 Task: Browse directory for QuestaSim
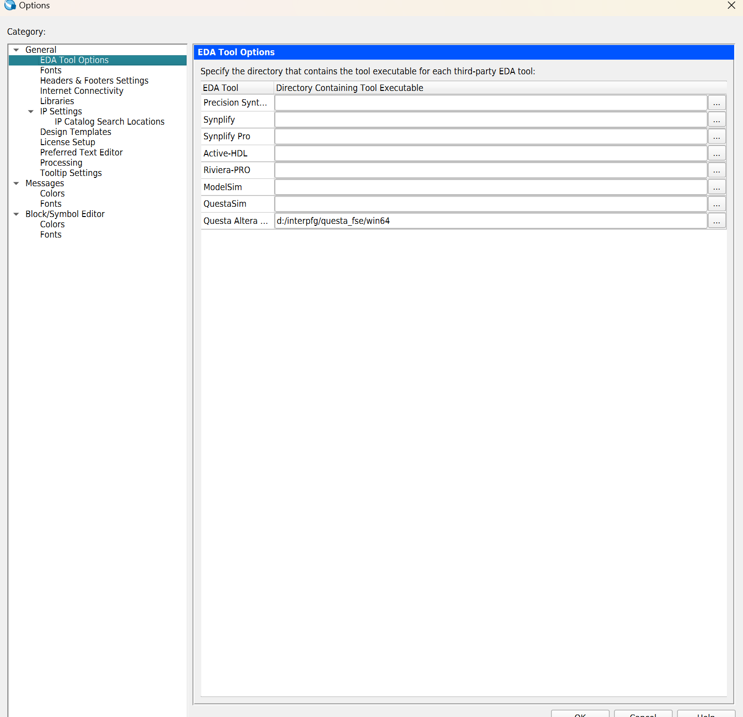tap(717, 204)
